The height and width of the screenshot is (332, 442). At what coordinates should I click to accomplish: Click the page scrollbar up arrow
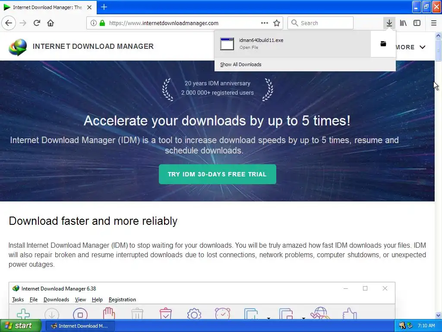coord(438,35)
